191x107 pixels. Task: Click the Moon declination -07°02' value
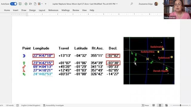click(x=113, y=56)
